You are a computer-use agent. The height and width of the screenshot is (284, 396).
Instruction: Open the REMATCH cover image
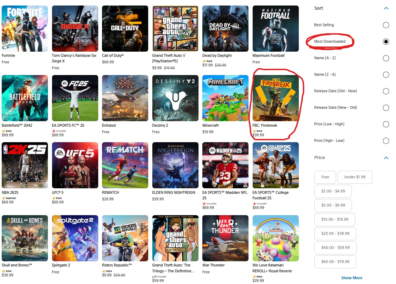[125, 165]
